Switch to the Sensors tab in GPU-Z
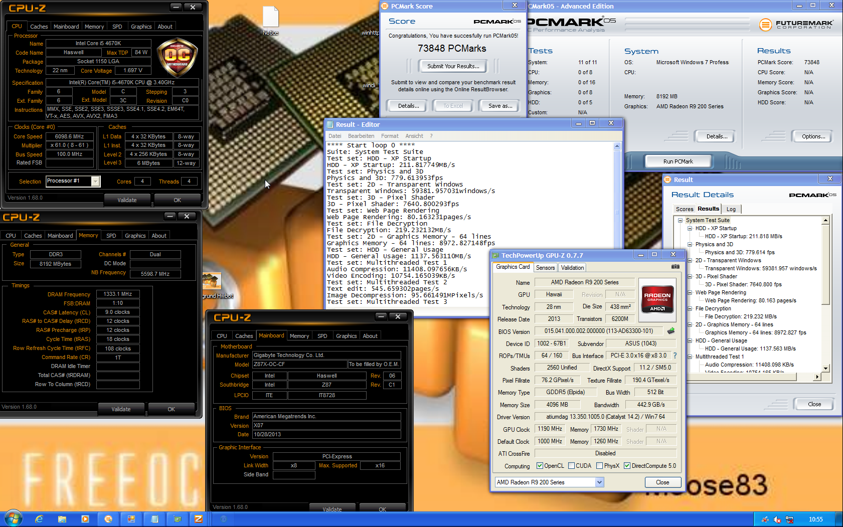Screen dimensions: 843x527 (x=545, y=268)
